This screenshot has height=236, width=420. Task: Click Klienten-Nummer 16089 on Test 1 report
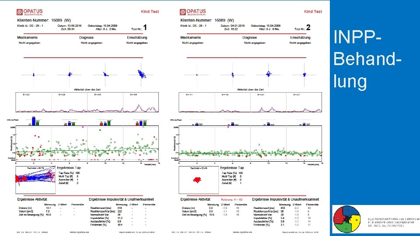coord(44,21)
